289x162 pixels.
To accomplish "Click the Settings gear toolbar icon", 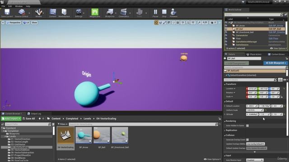I will tap(79, 12).
